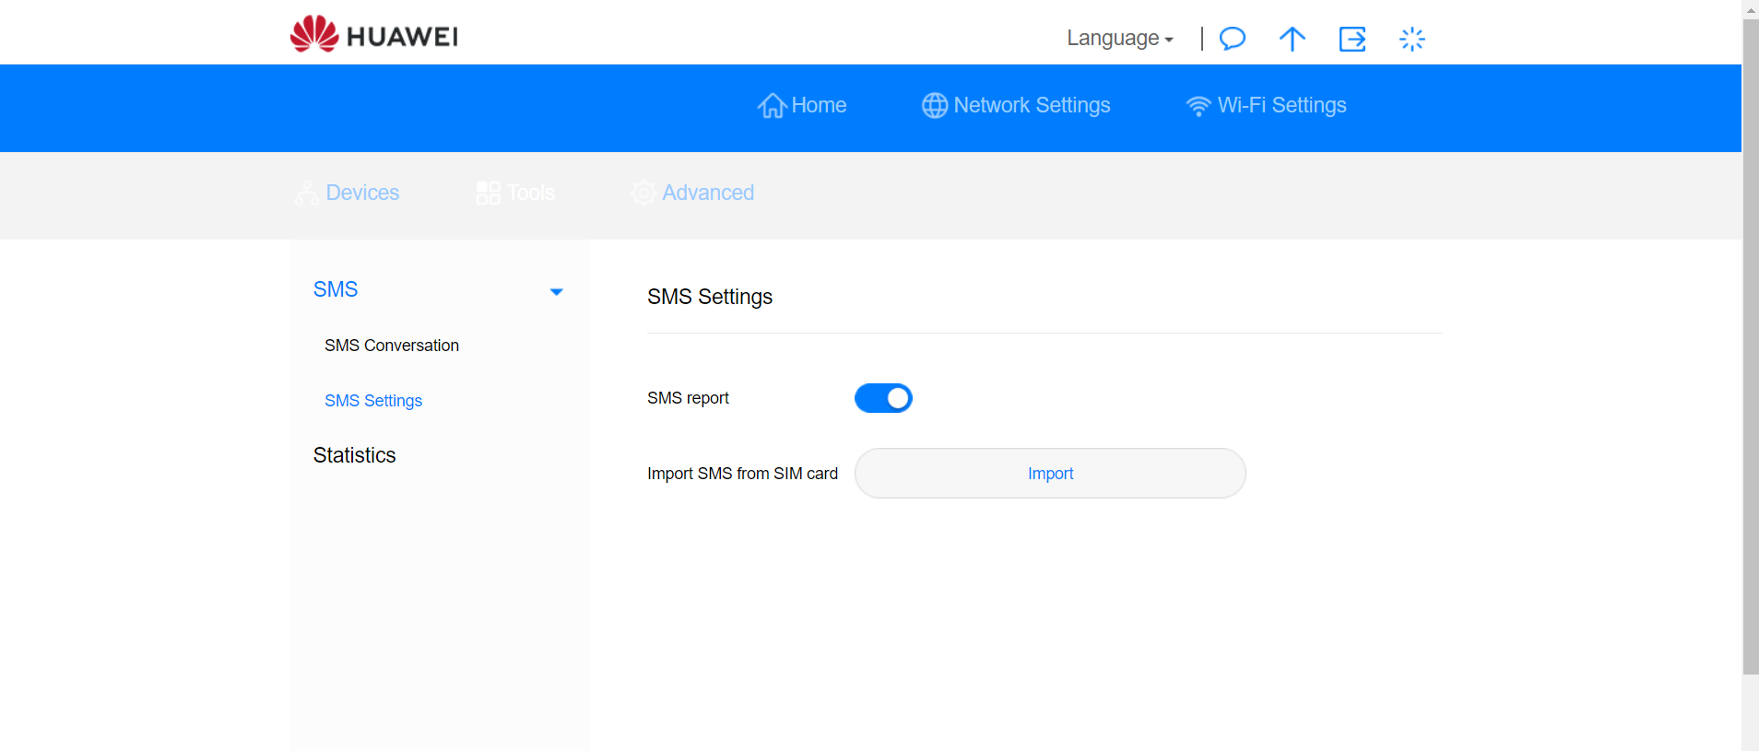This screenshot has width=1759, height=751.
Task: Open the SMS messages speech bubble icon
Action: tap(1233, 39)
